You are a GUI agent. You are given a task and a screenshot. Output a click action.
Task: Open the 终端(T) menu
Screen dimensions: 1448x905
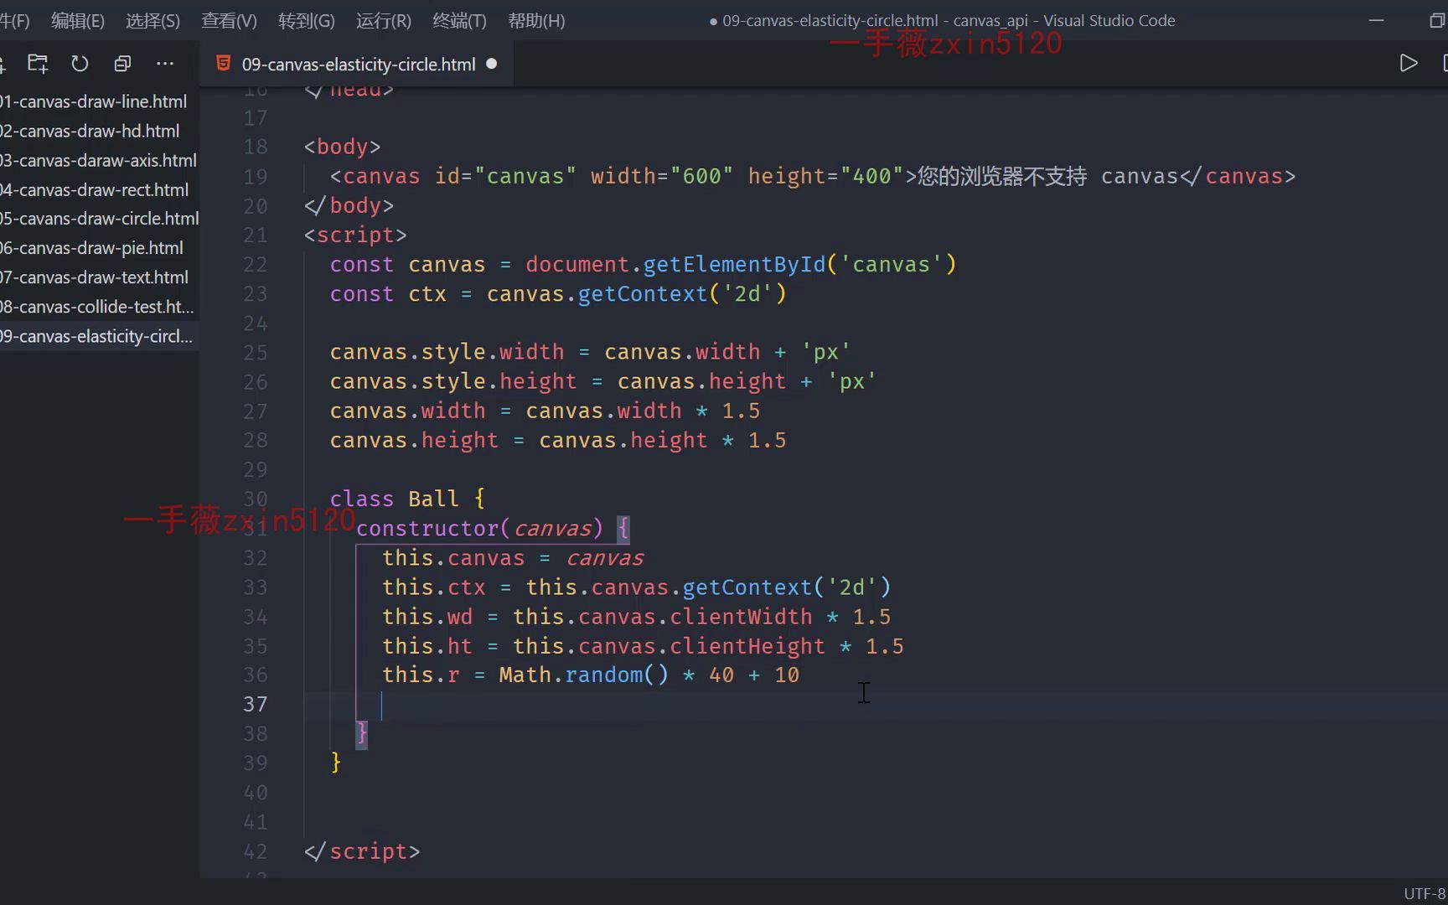tap(459, 20)
